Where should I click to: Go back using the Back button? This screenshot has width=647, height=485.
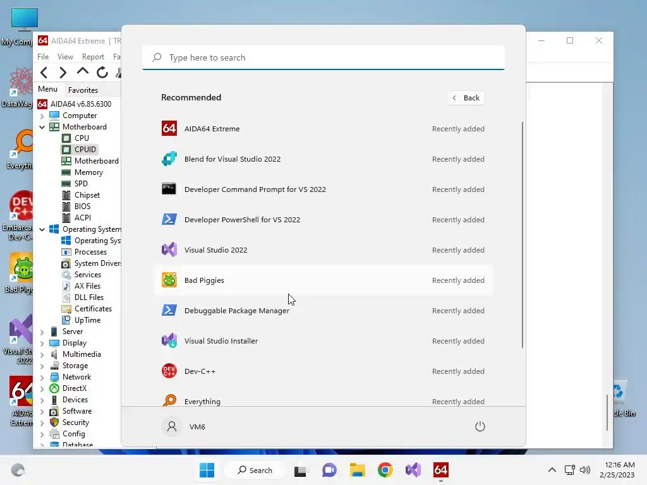click(466, 98)
